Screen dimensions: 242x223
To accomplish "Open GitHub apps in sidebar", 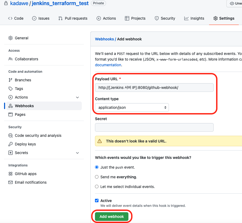I will (44, 174).
